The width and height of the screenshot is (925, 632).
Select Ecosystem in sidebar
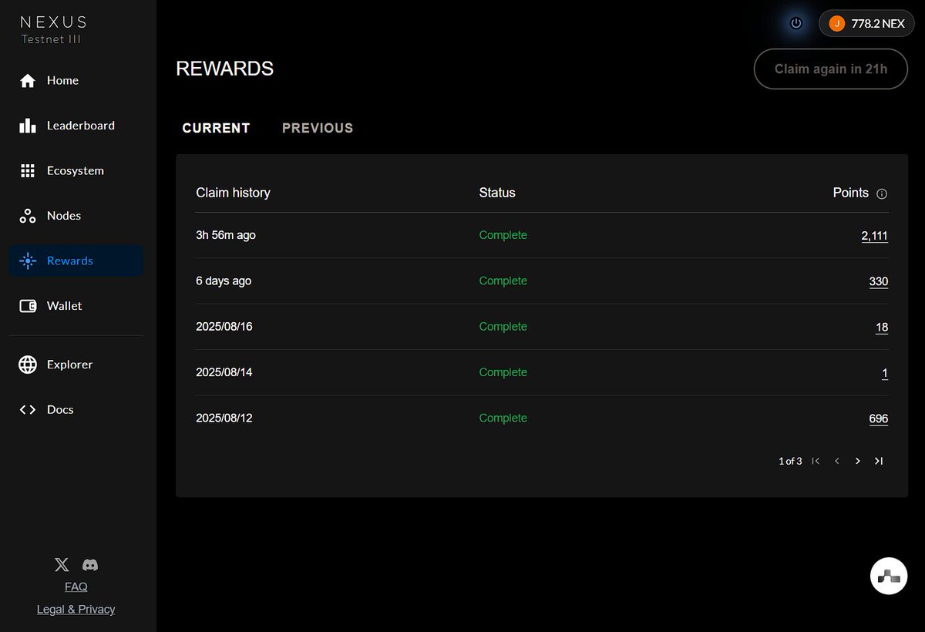76,171
